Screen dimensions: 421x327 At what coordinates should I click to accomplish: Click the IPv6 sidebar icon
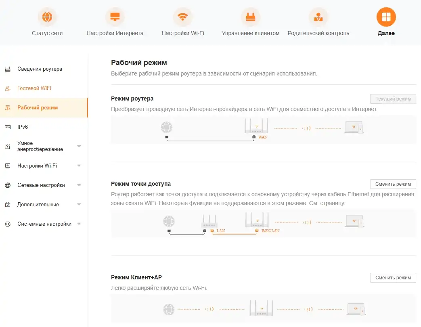(x=8, y=127)
